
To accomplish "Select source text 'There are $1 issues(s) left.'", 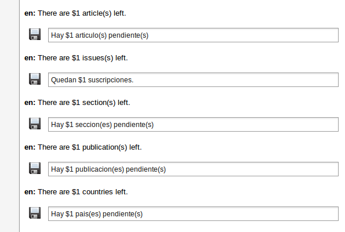I will point(83,58).
